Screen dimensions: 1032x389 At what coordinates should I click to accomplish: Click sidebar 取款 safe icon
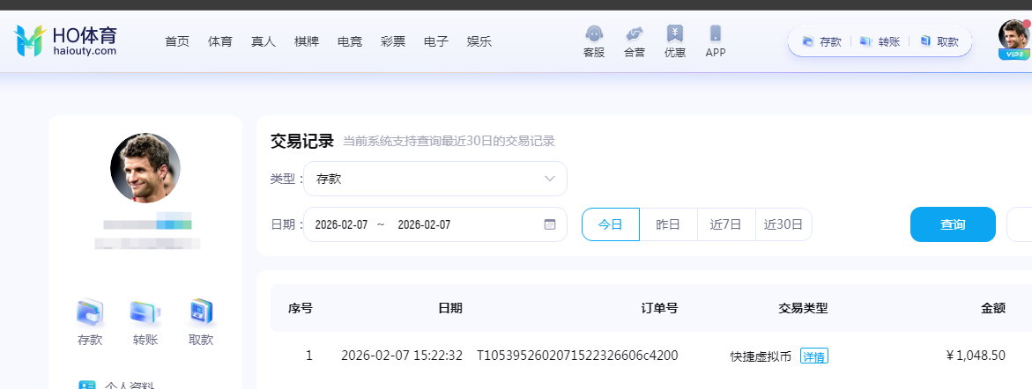(201, 312)
